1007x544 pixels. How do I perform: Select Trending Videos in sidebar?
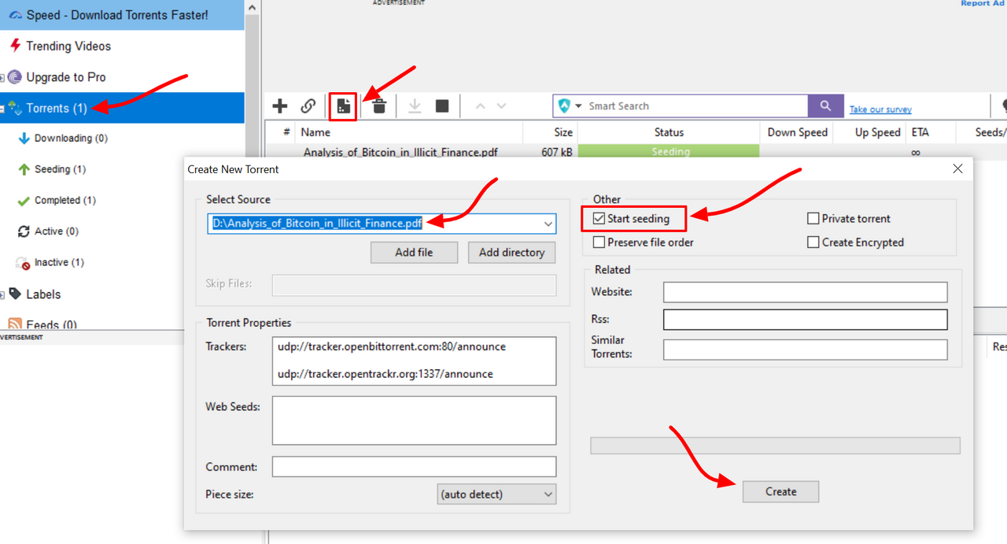[x=68, y=46]
